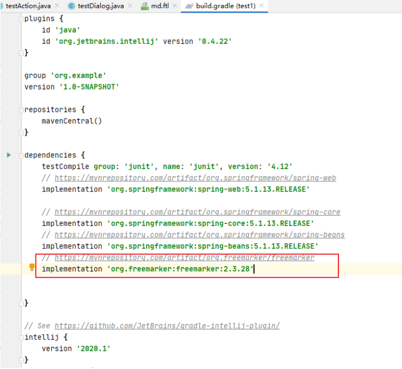Collapse the intellij block
The width and height of the screenshot is (402, 369).
pyautogui.click(x=21, y=337)
